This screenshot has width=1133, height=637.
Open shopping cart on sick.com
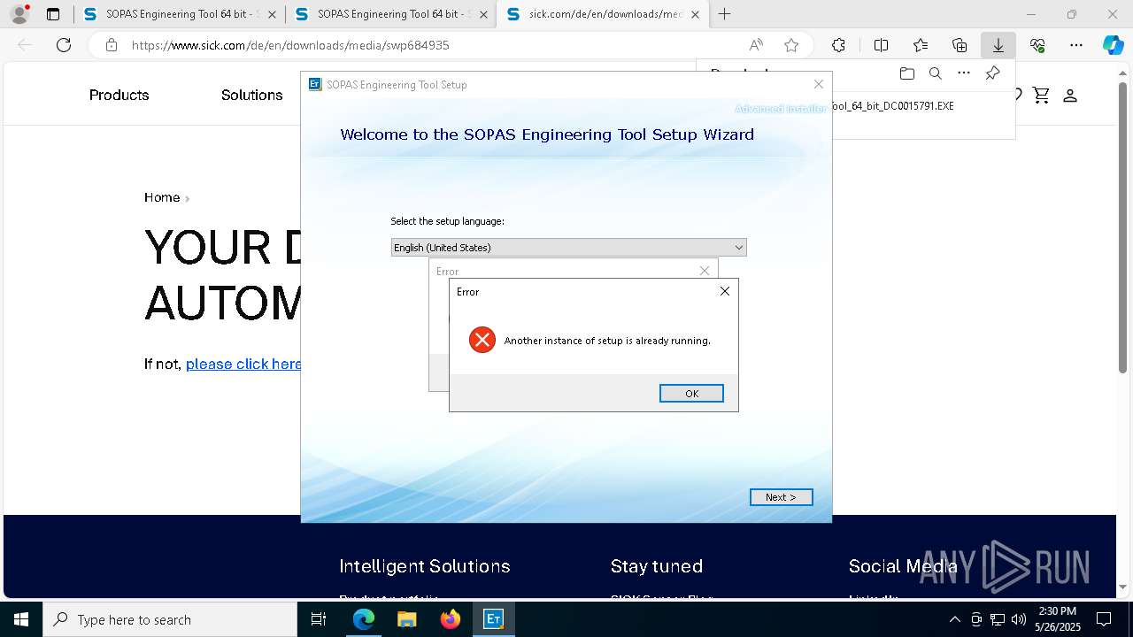click(x=1041, y=96)
